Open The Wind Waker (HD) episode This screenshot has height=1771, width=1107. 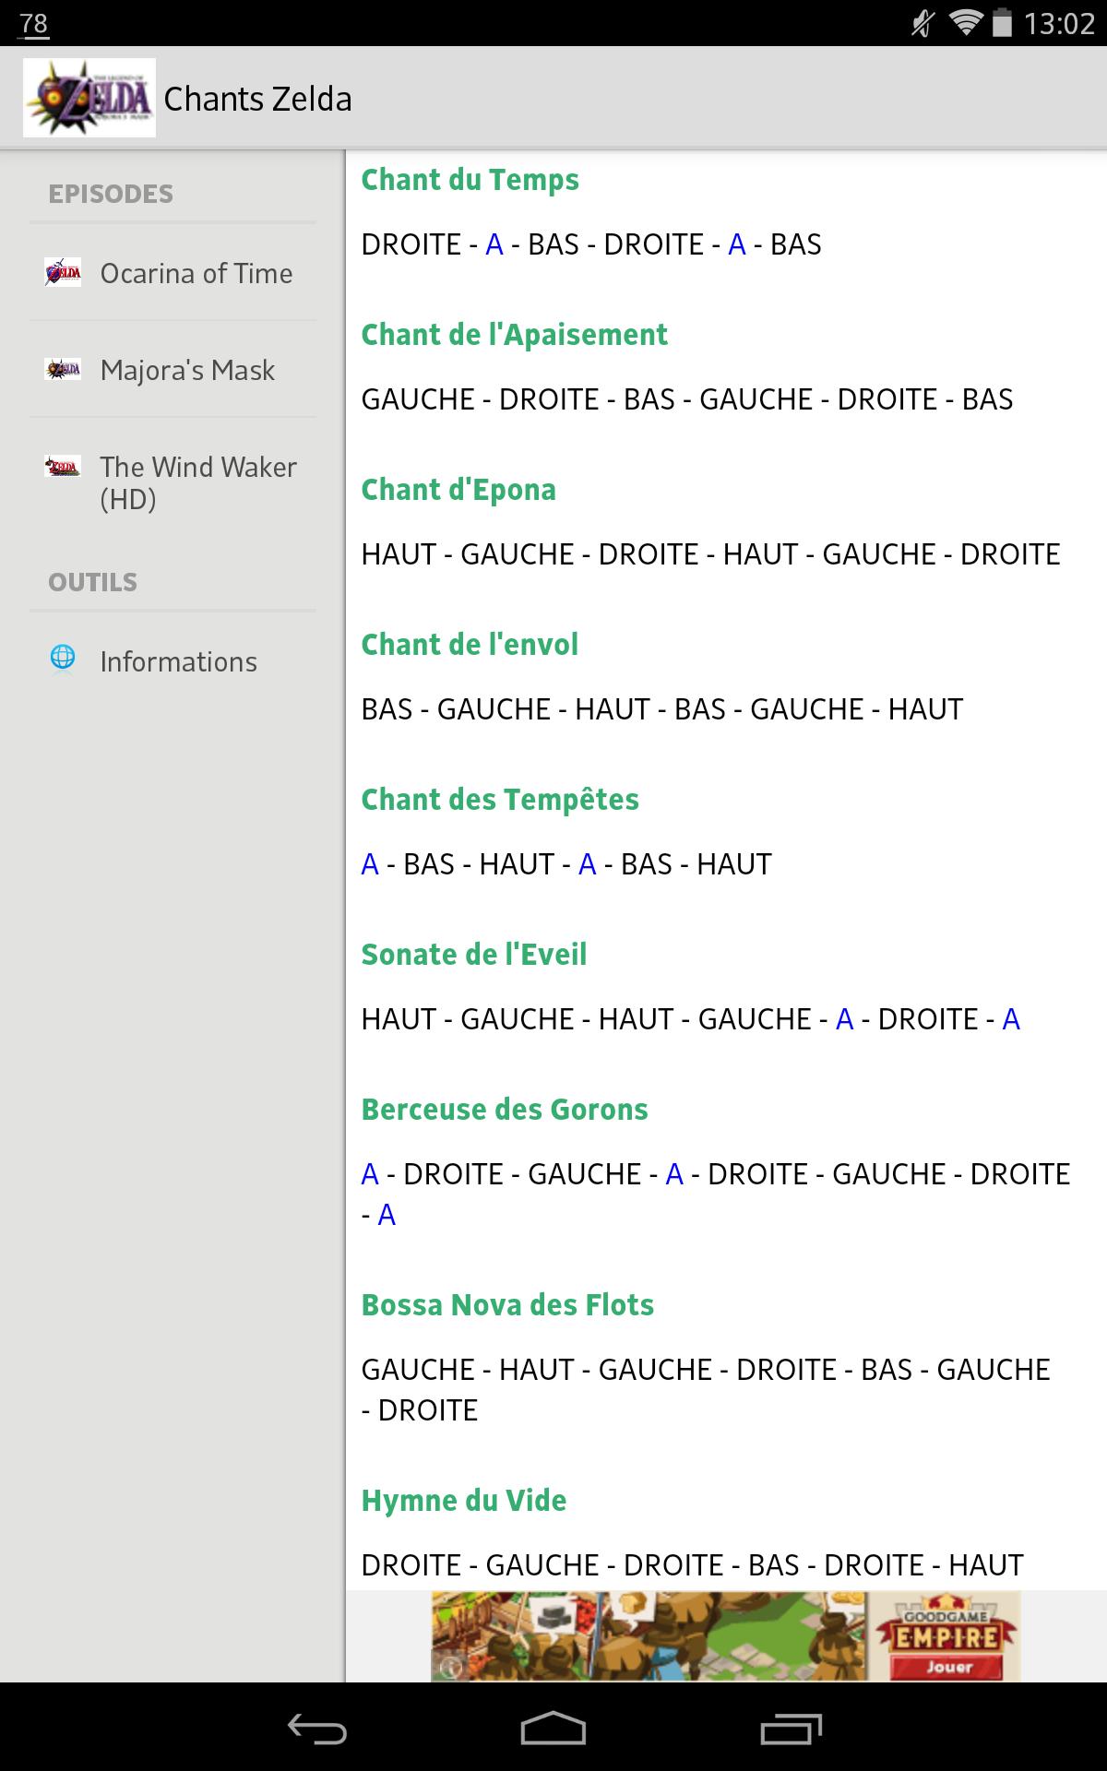tap(197, 482)
